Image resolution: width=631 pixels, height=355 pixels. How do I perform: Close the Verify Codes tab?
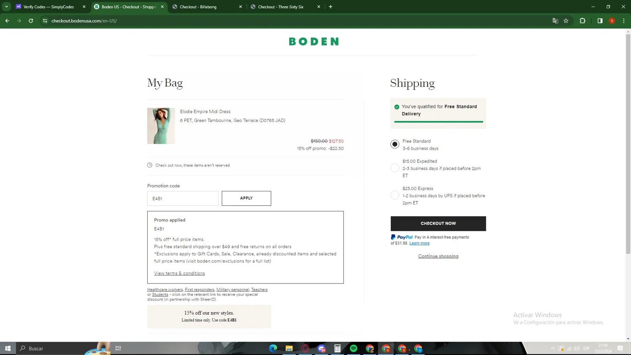click(x=84, y=7)
